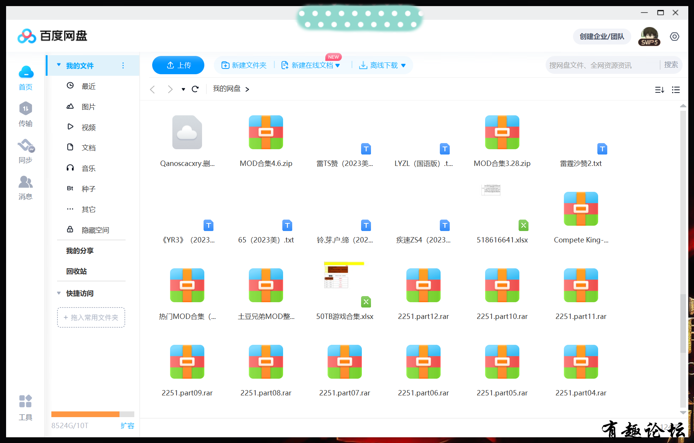694x443 pixels.
Task: Navigate forward with the right arrow
Action: coord(170,89)
